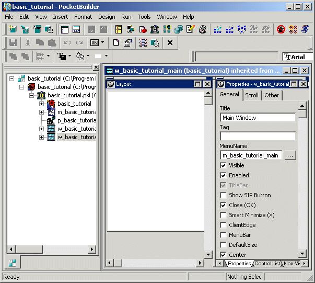Click the MenuName browse (...) button
The height and width of the screenshot is (283, 315).
click(290, 155)
